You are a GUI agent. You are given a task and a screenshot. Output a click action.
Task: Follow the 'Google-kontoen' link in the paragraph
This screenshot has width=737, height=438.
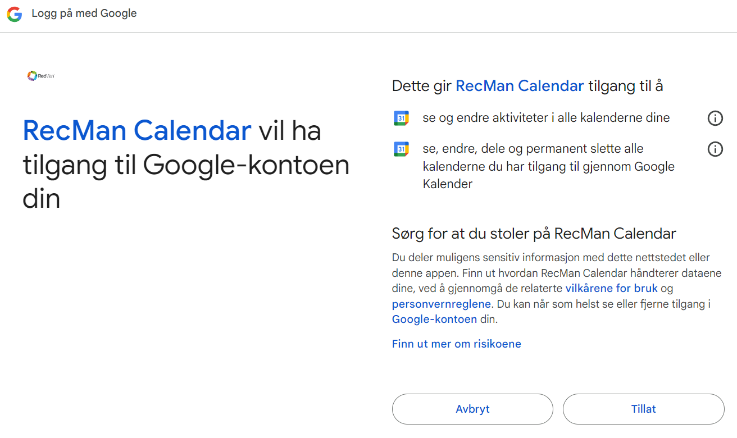[x=434, y=319]
